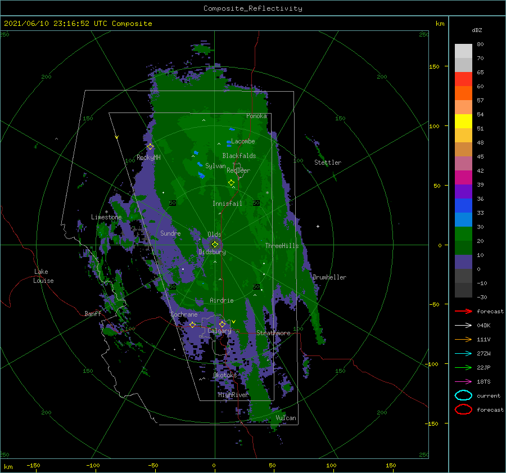Click the ThreeHills label
The image size is (506, 473).
point(282,246)
